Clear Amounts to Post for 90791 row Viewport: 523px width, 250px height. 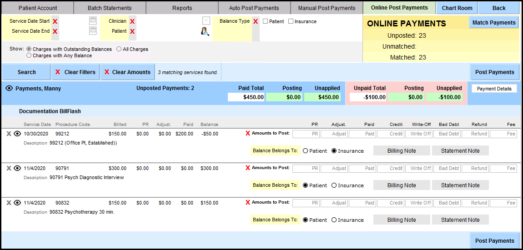tap(248, 168)
